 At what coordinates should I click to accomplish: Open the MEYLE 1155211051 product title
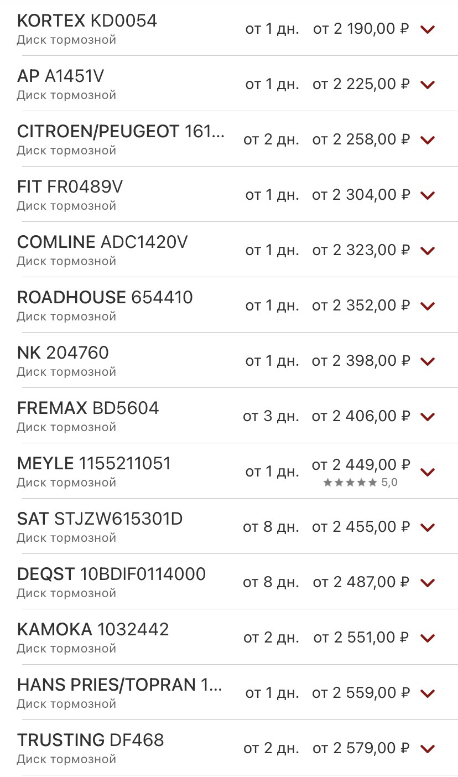(94, 464)
